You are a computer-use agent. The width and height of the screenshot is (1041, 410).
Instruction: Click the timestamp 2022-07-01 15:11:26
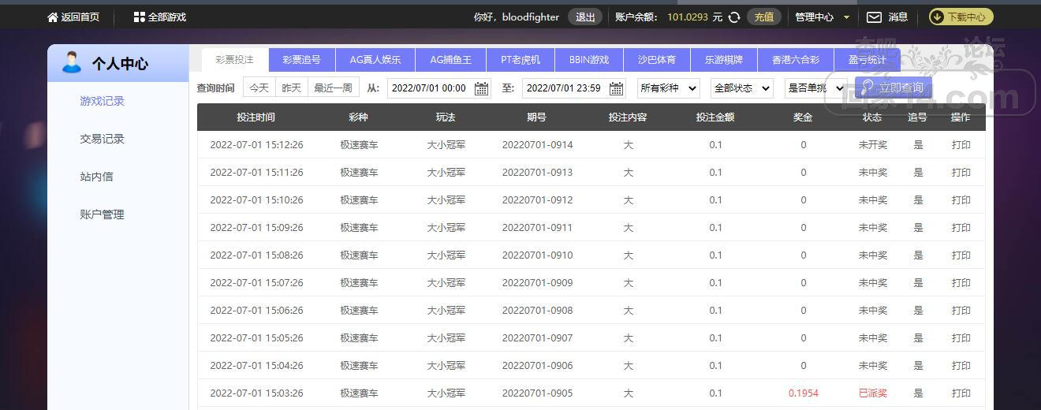pos(256,173)
